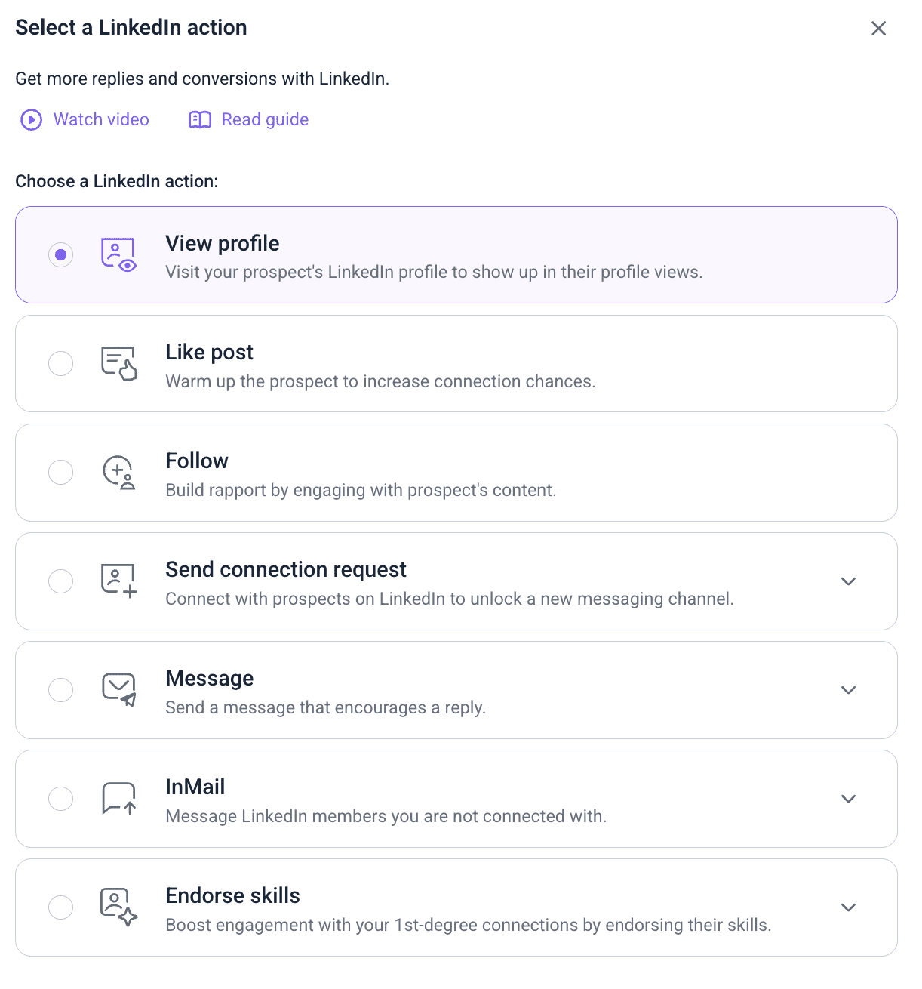Close the Select a LinkedIn action dialog
Screen dimensions: 922x989
click(x=878, y=29)
